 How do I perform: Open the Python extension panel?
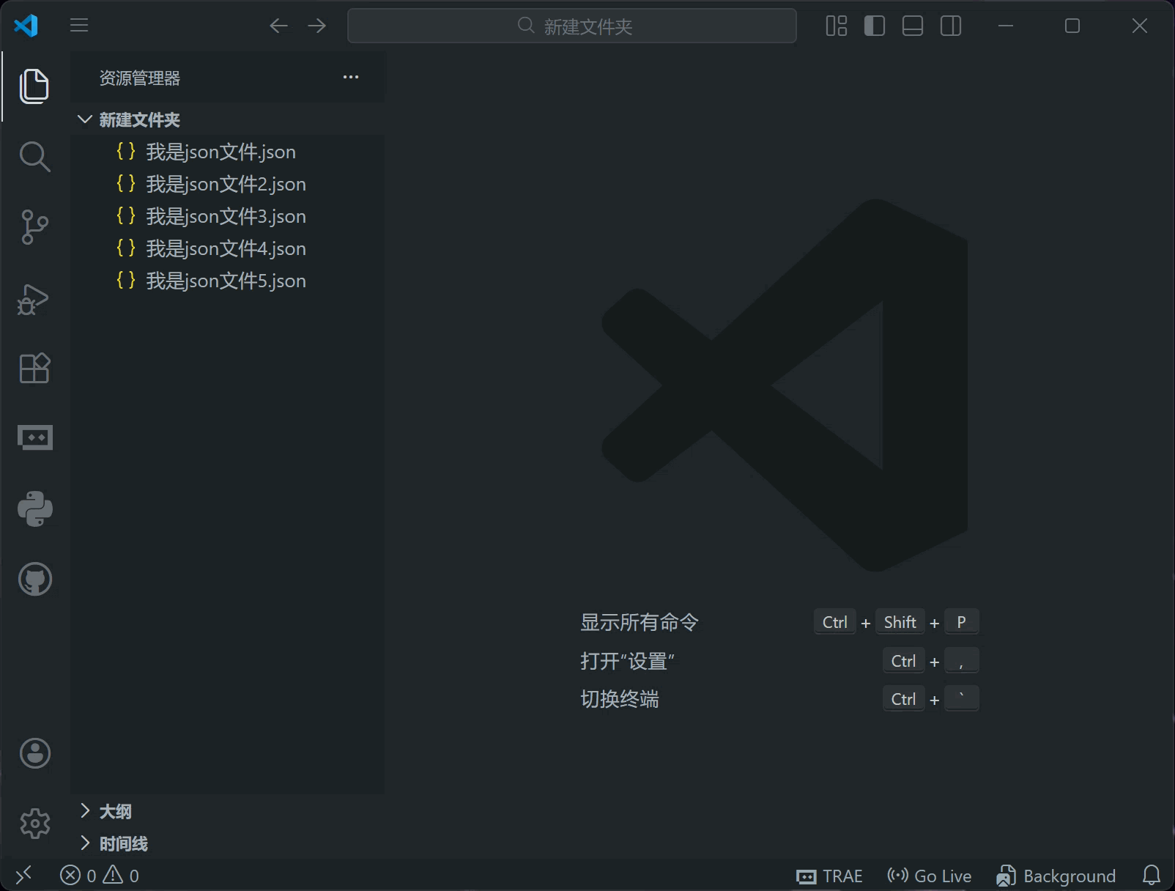(34, 509)
